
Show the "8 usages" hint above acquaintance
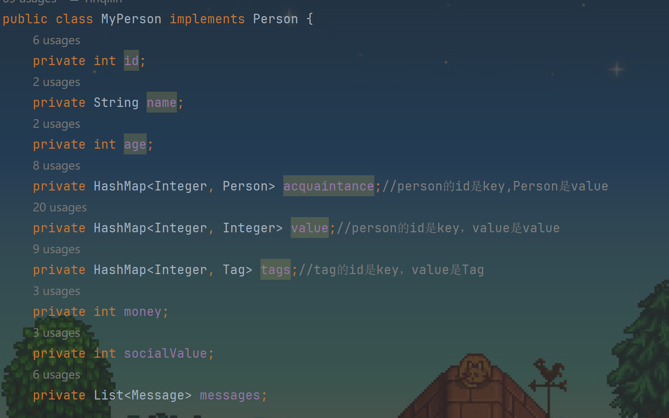[56, 166]
